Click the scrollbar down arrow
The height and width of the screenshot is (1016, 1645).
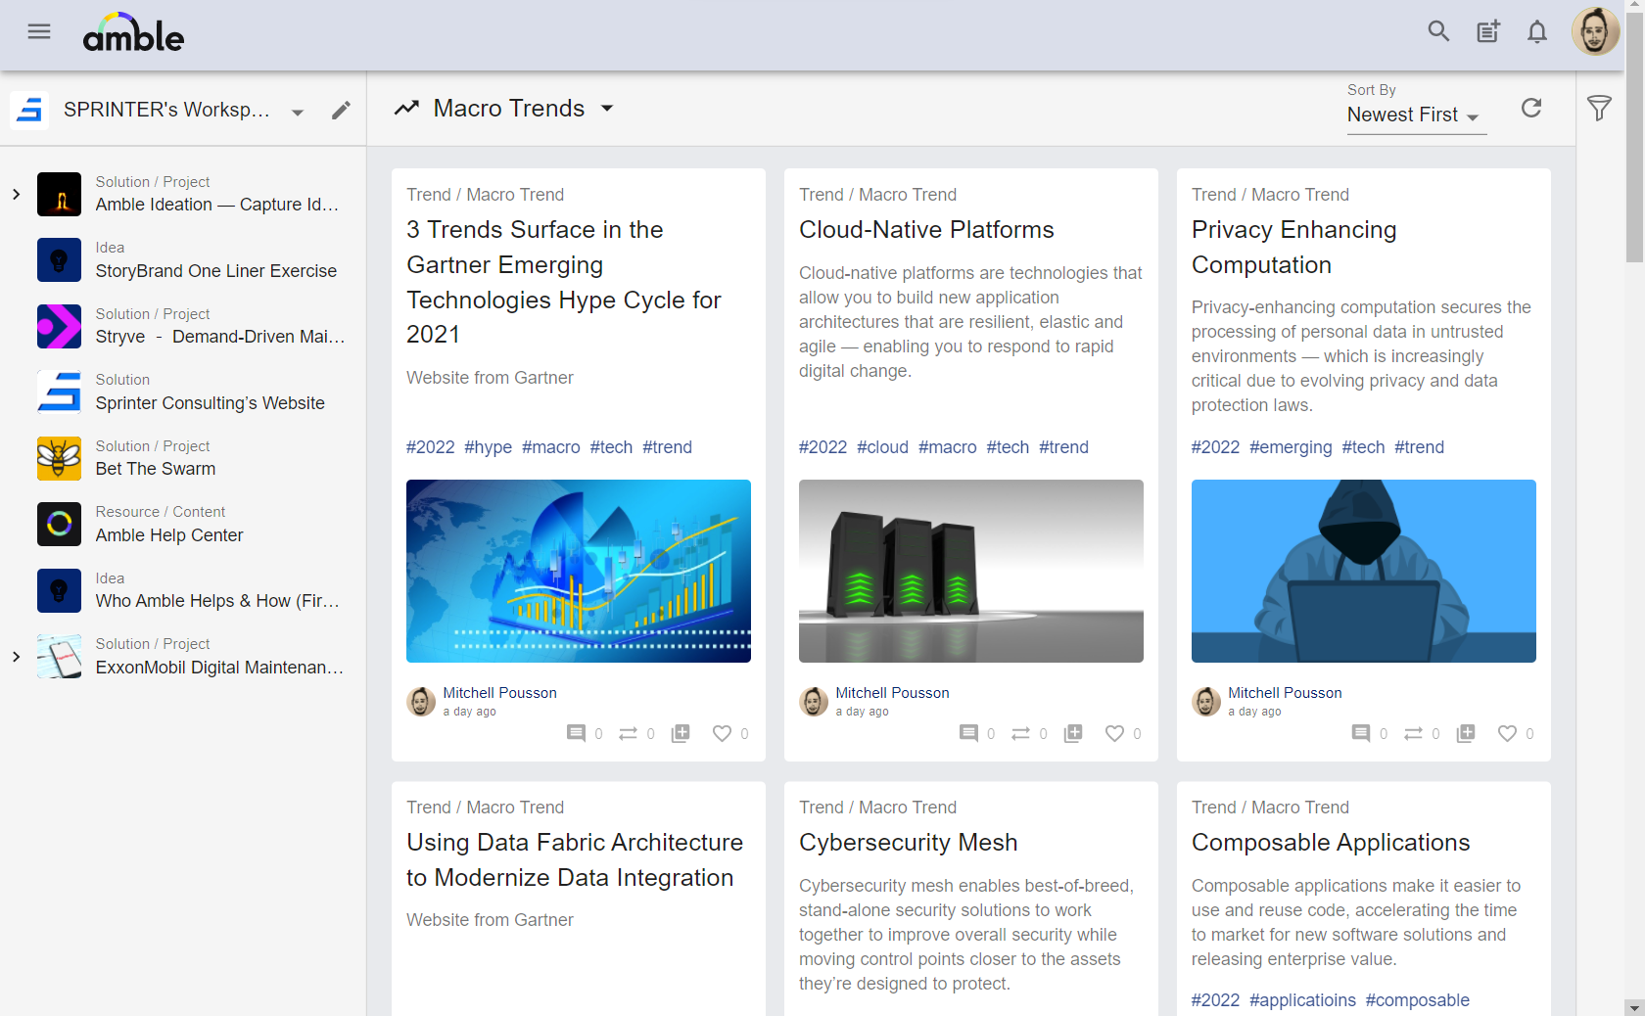tap(1634, 1007)
